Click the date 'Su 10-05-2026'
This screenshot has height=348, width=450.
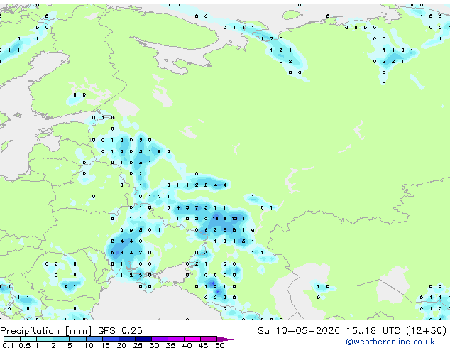pos(299,330)
